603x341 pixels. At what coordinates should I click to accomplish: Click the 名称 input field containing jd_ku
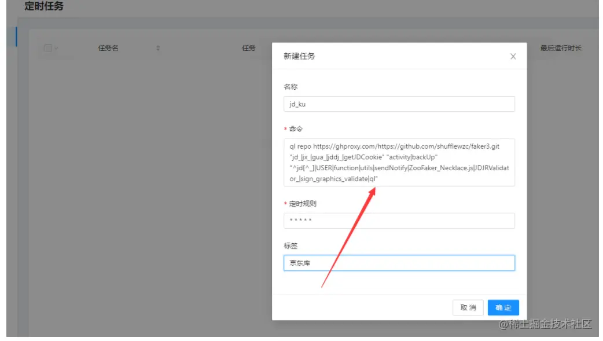point(399,104)
